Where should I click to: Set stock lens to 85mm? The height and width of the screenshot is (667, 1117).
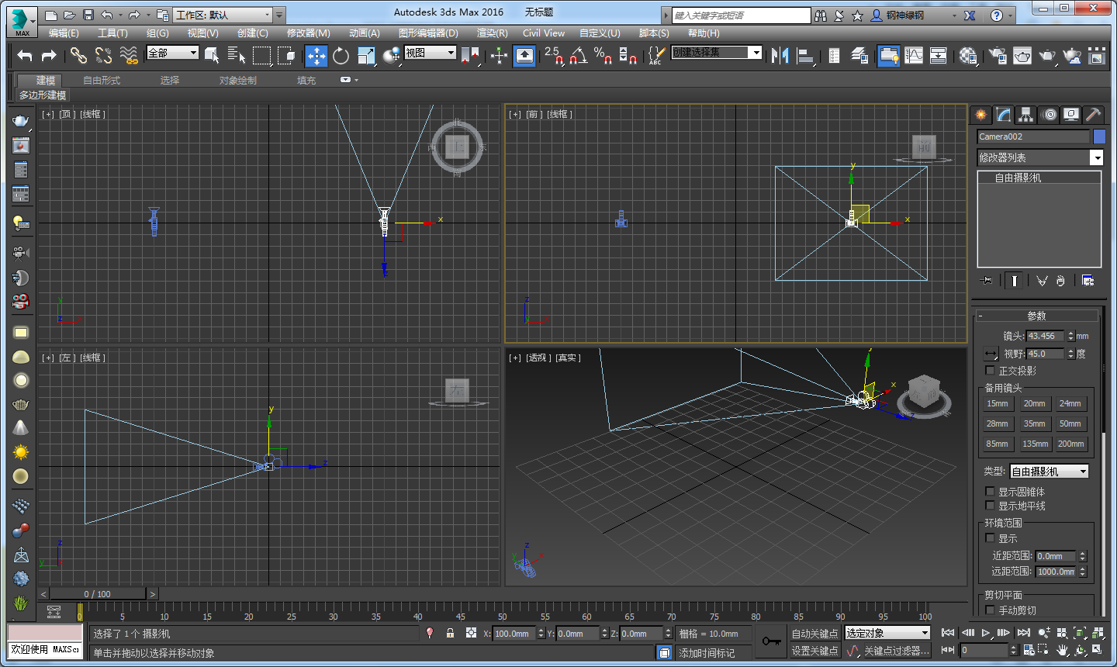pyautogui.click(x=998, y=444)
